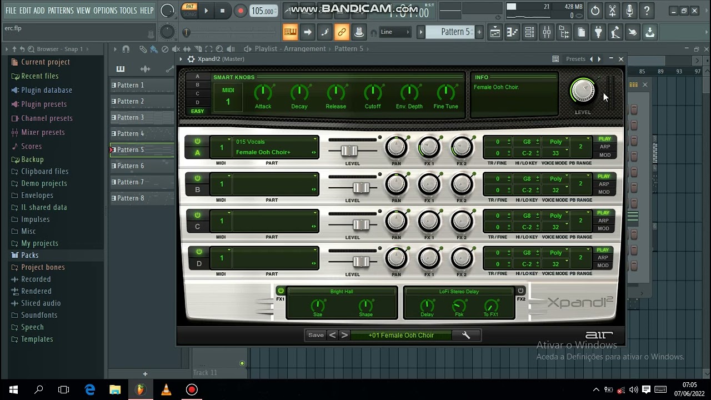This screenshot has width=711, height=400.
Task: Open Bright Hall effect type dropdown
Action: pyautogui.click(x=342, y=291)
